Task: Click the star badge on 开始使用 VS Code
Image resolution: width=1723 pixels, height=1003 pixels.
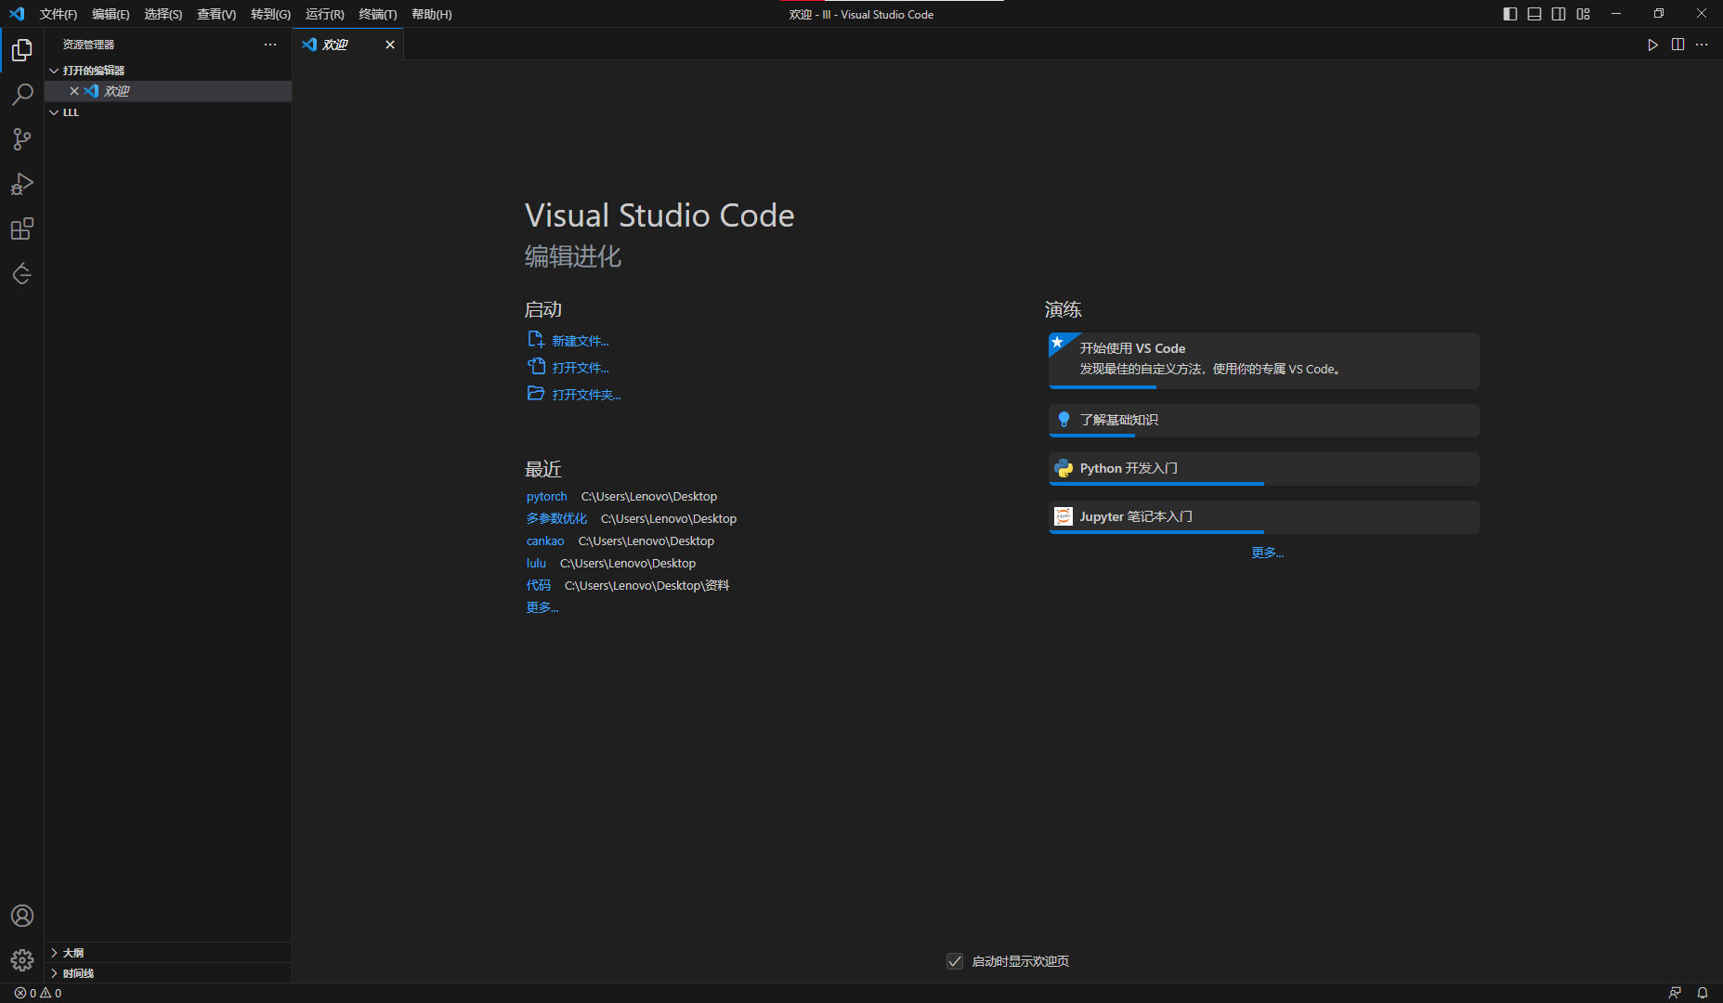Action: tap(1058, 342)
